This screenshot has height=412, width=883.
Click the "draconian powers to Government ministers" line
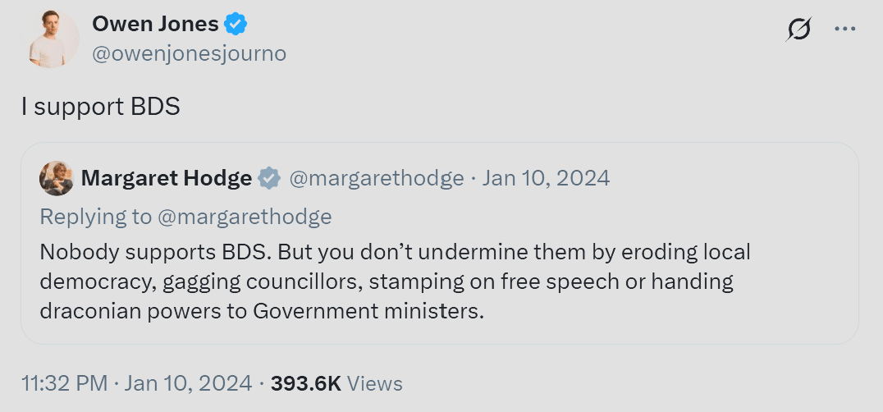click(x=263, y=313)
